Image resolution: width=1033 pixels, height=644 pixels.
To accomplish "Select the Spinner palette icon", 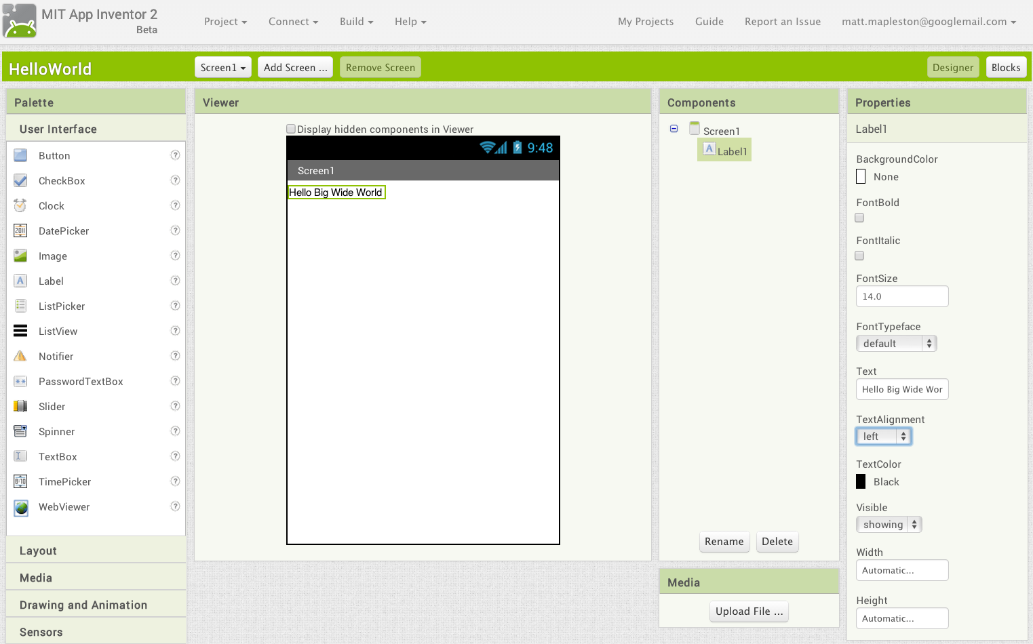I will click(20, 431).
